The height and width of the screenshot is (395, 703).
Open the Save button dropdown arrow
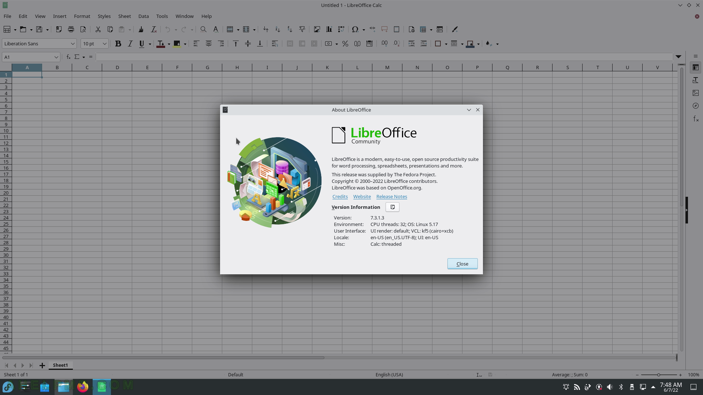47,30
